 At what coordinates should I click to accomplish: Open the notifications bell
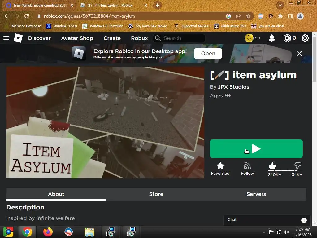pos(272,38)
